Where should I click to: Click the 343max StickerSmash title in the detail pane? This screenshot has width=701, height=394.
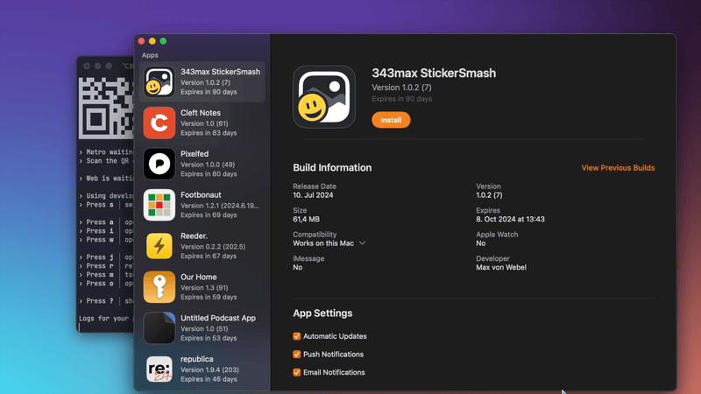point(434,74)
